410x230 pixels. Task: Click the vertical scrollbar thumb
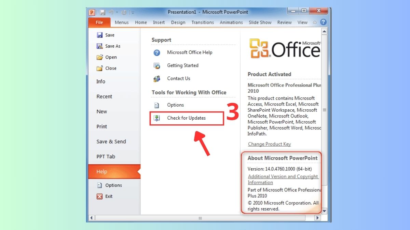click(324, 110)
